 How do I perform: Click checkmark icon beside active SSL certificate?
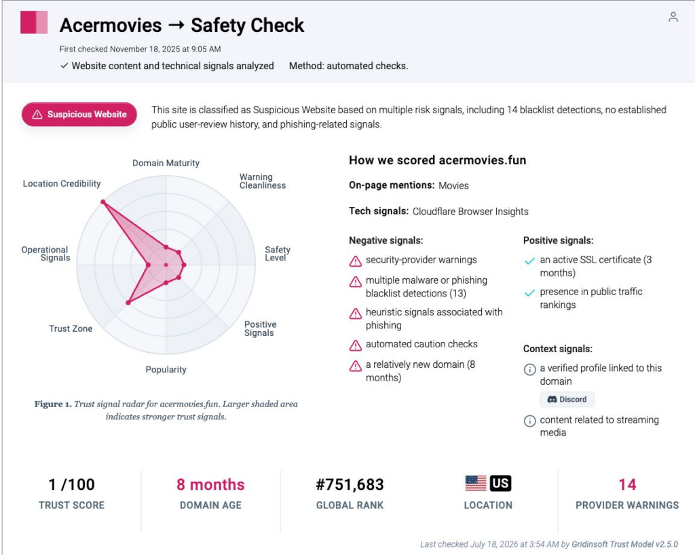coord(529,261)
